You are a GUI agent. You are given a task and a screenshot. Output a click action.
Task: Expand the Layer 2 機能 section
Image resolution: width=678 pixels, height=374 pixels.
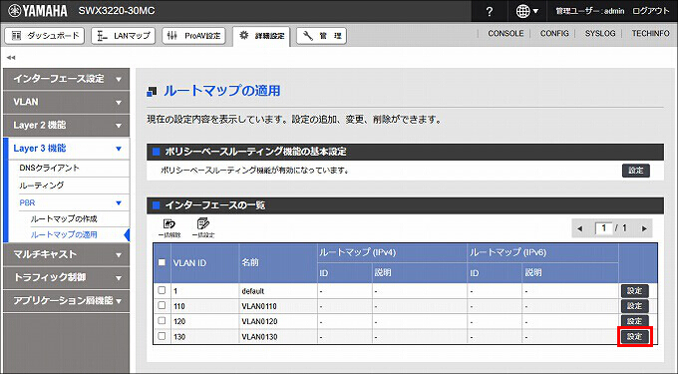pyautogui.click(x=66, y=126)
